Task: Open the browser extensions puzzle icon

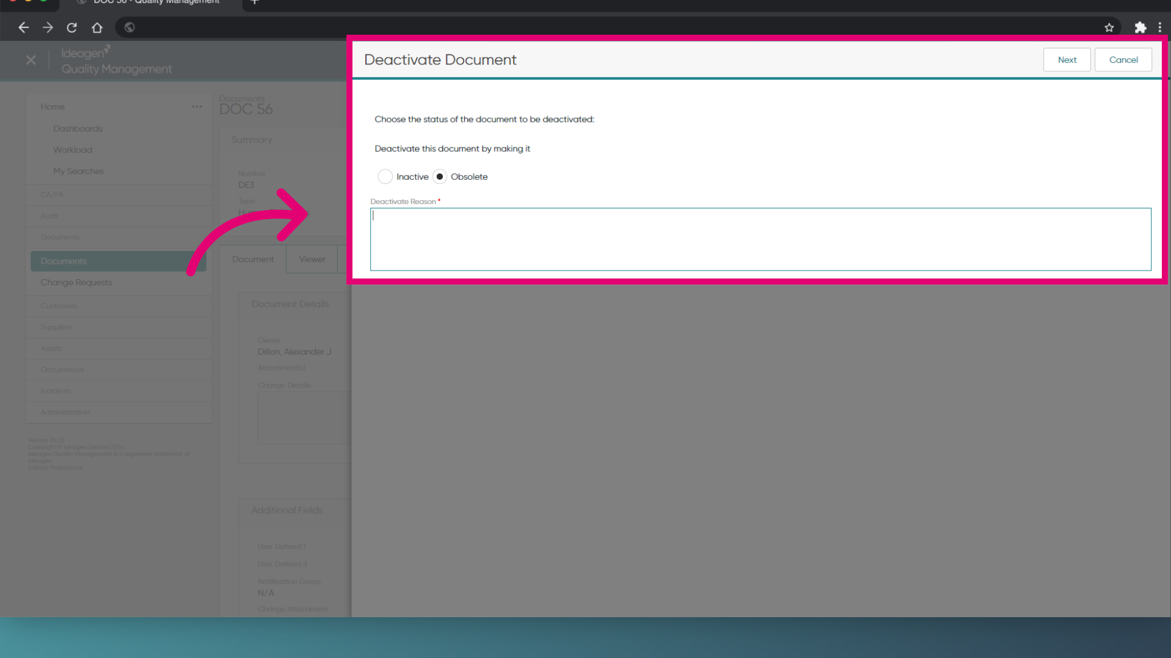Action: click(1140, 27)
